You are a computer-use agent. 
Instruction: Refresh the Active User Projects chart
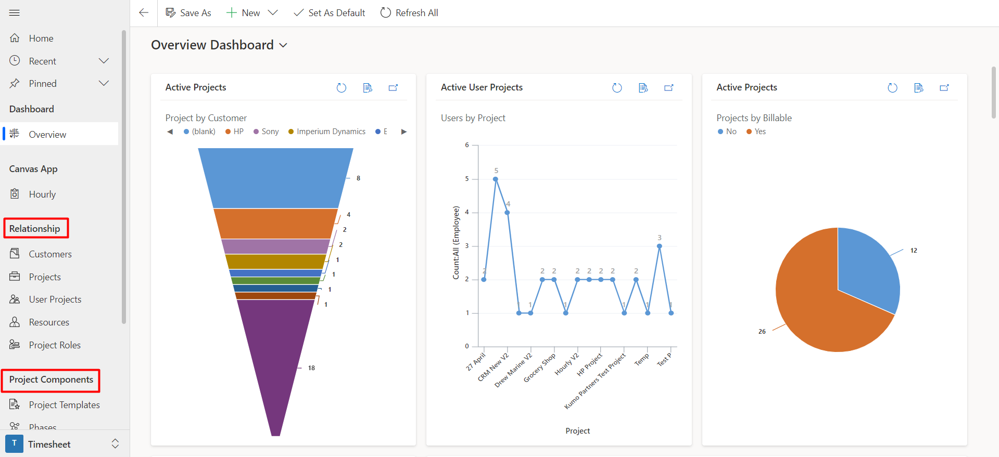617,88
